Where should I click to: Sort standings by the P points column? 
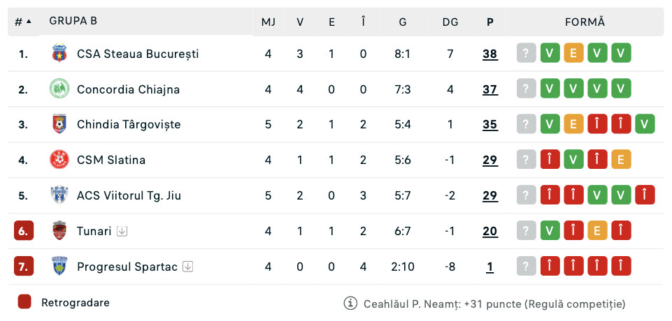[490, 22]
